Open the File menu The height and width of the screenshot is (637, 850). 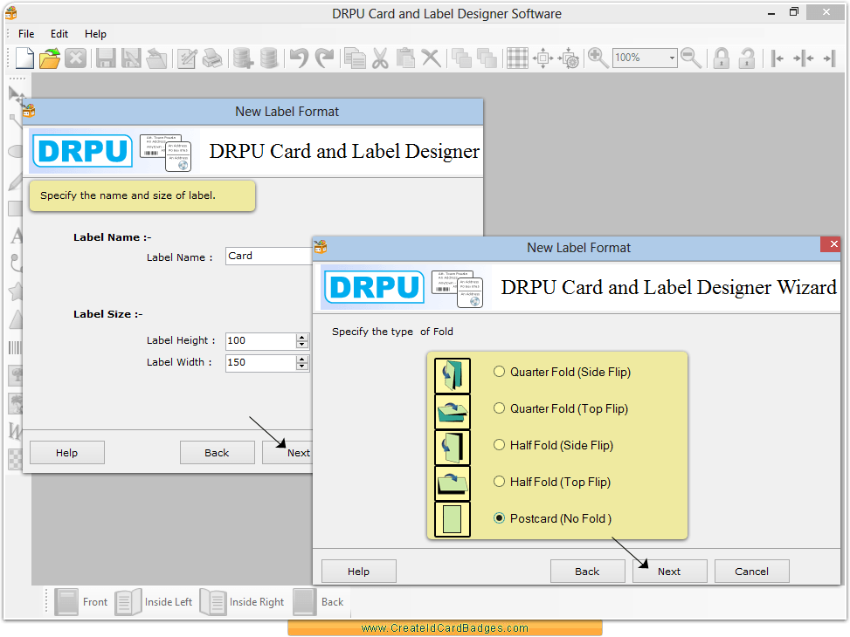pos(26,33)
